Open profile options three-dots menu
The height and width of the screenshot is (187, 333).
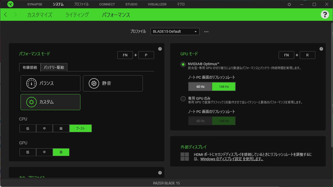point(206,32)
